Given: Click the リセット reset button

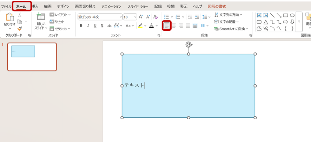Looking at the screenshot, I should (x=57, y=22).
